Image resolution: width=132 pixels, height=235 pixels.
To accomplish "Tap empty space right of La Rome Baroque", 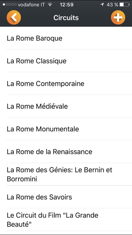I will (97, 38).
